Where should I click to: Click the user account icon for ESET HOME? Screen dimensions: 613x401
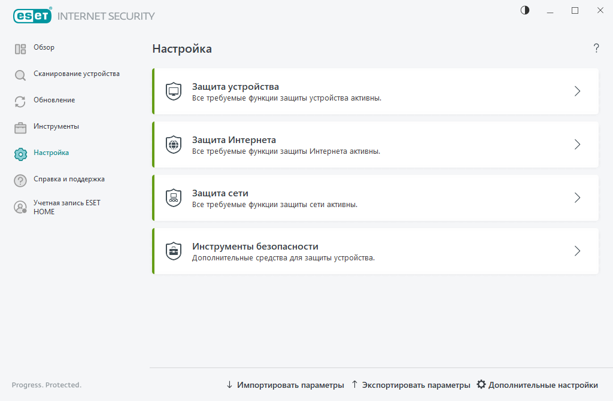20,207
